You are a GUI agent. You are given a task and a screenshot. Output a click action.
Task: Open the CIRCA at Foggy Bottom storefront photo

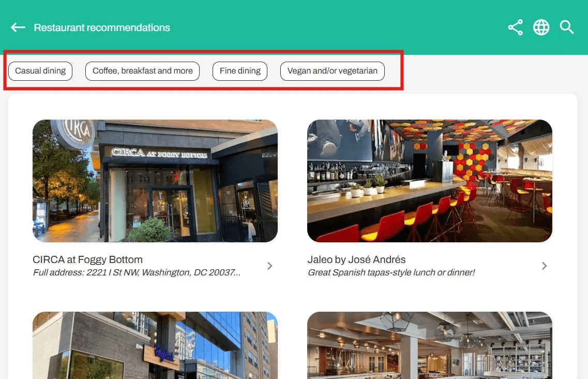point(155,181)
